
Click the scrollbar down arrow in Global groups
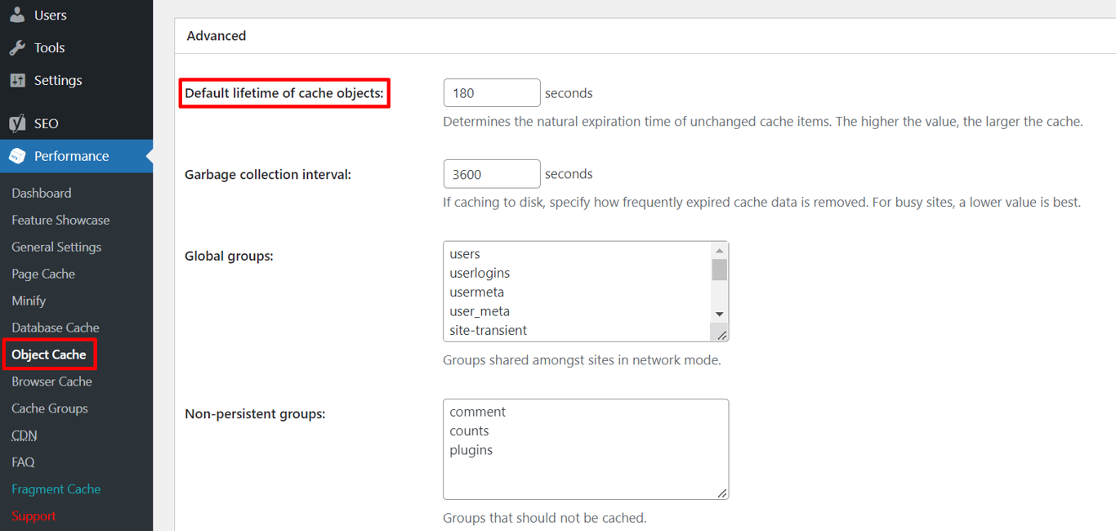(719, 314)
